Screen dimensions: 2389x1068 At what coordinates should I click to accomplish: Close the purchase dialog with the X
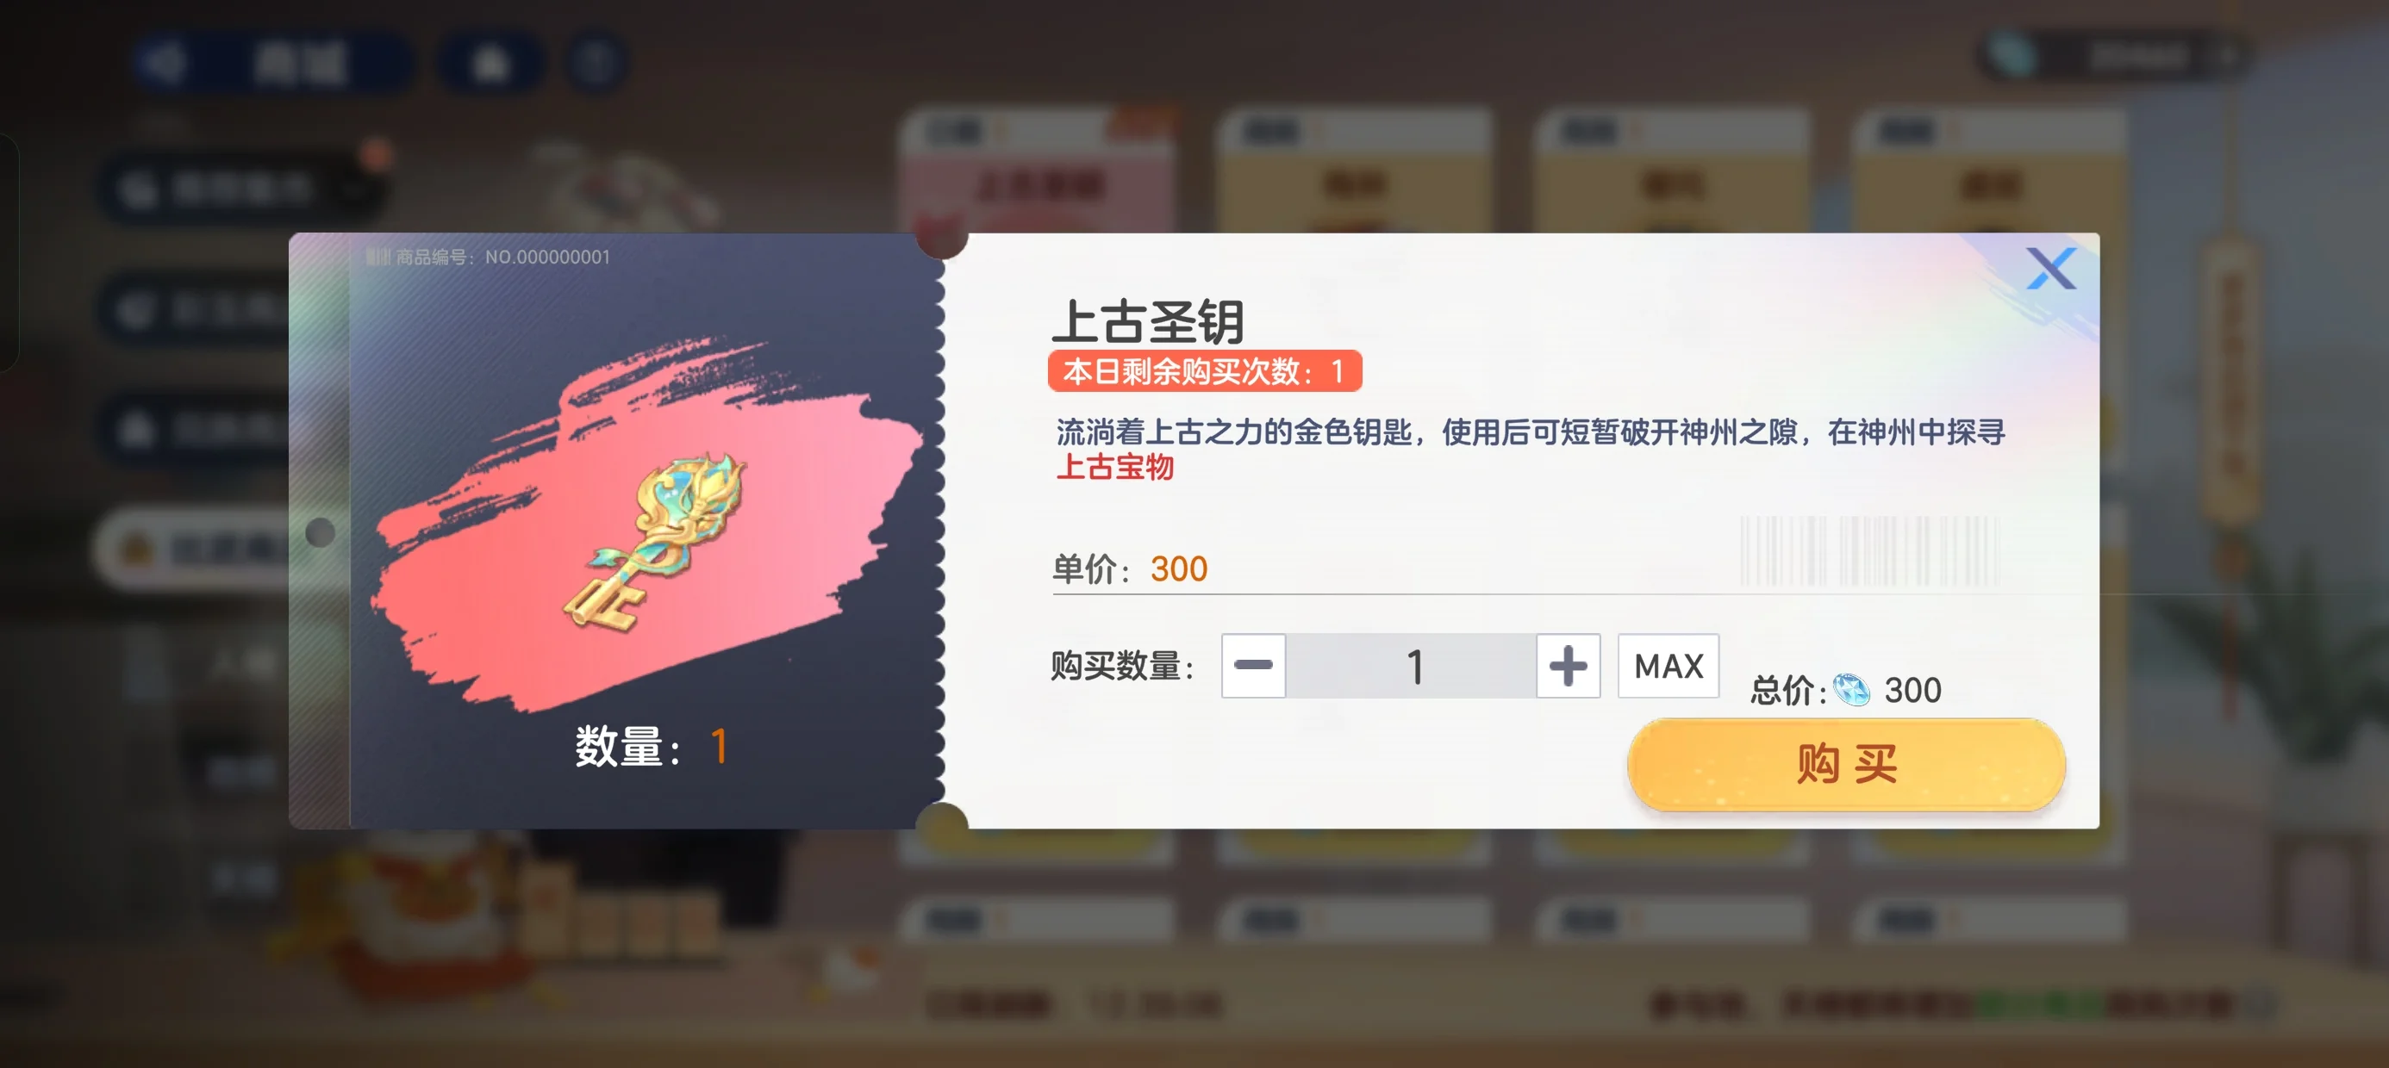click(x=2050, y=269)
